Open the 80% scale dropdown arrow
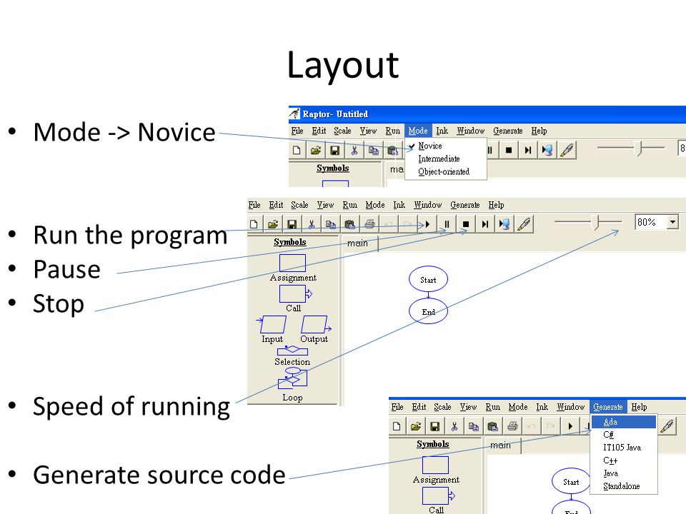This screenshot has height=514, width=686. 673,222
